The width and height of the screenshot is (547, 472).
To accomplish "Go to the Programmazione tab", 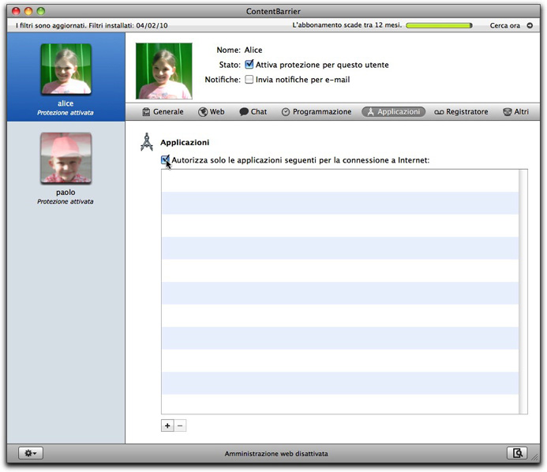I will [317, 111].
